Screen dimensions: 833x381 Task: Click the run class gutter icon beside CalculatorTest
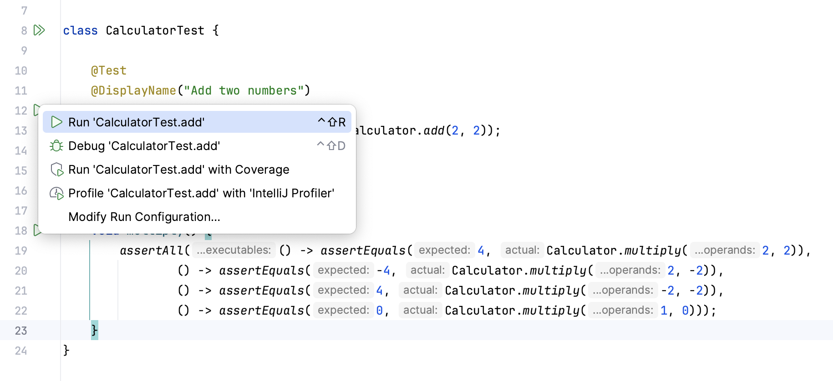(x=39, y=30)
